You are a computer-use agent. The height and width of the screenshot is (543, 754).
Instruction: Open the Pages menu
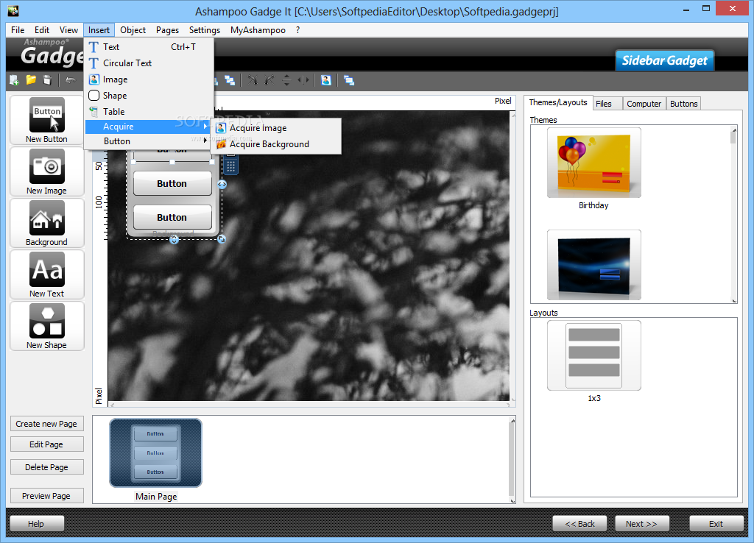(167, 29)
